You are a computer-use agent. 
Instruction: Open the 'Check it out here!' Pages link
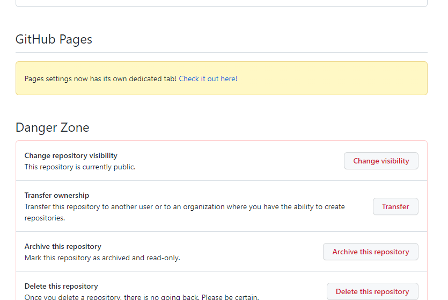click(208, 78)
